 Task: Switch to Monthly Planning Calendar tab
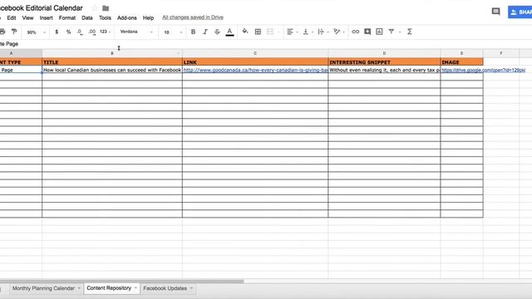[43, 288]
